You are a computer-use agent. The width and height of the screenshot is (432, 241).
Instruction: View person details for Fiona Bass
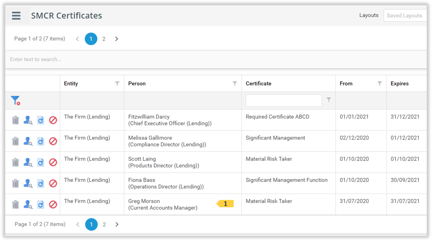tap(28, 183)
